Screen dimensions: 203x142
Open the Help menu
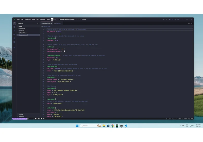[48, 20]
